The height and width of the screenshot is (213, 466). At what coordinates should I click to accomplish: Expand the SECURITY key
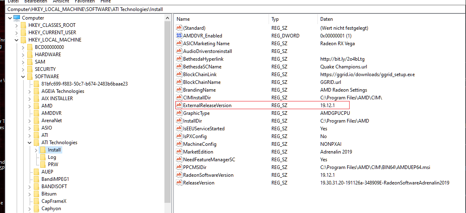(23, 69)
